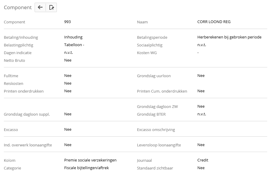Click the Grondslag BTER n.v.t. value

tap(202, 114)
